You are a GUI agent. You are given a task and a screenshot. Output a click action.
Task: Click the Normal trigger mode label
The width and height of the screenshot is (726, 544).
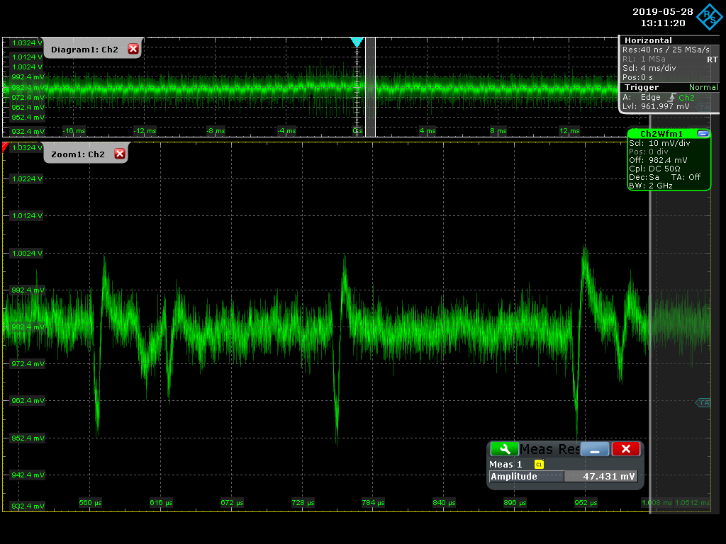coord(703,87)
